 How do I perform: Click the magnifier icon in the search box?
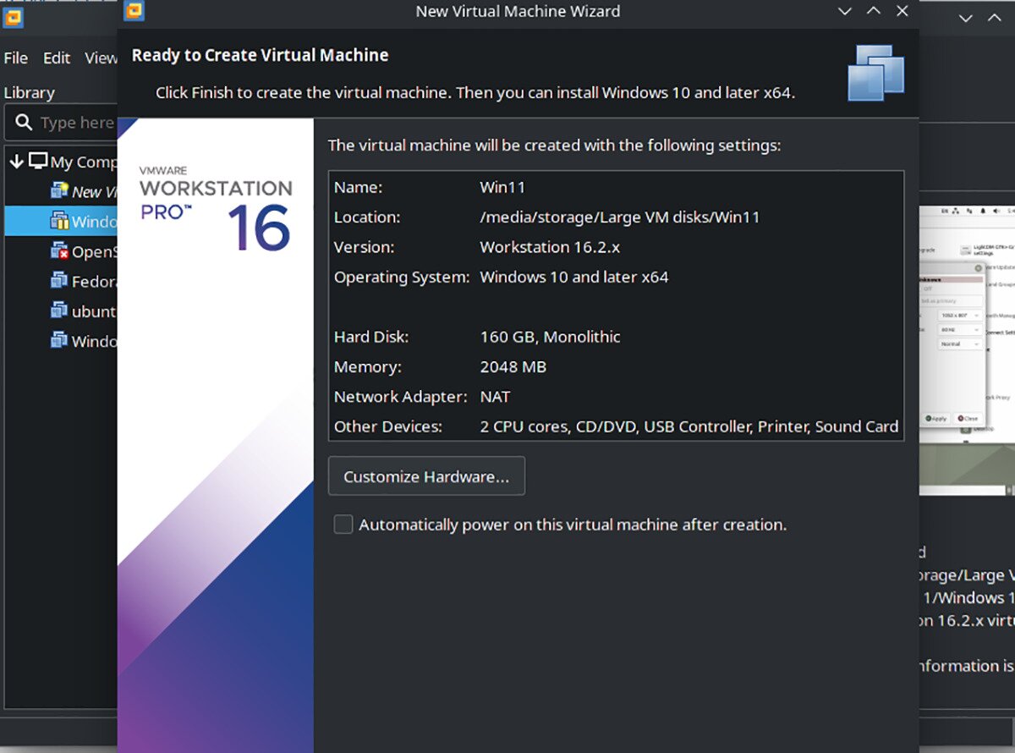[23, 123]
